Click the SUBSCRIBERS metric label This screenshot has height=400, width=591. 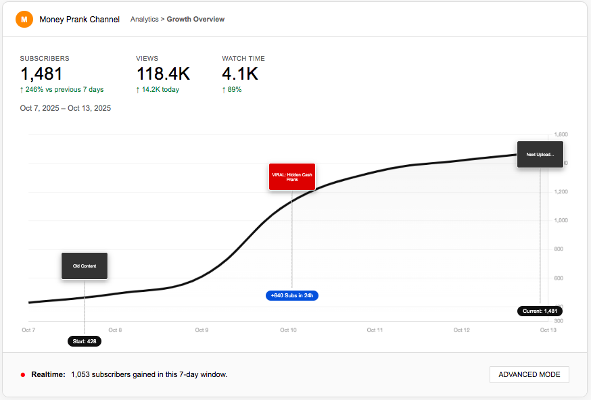point(45,58)
